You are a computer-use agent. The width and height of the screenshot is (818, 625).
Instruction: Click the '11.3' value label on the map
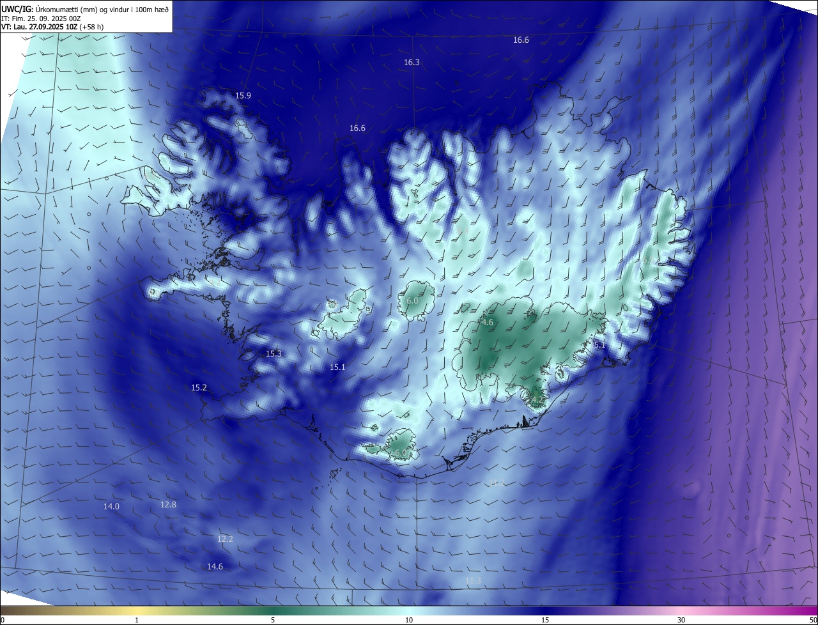point(473,581)
